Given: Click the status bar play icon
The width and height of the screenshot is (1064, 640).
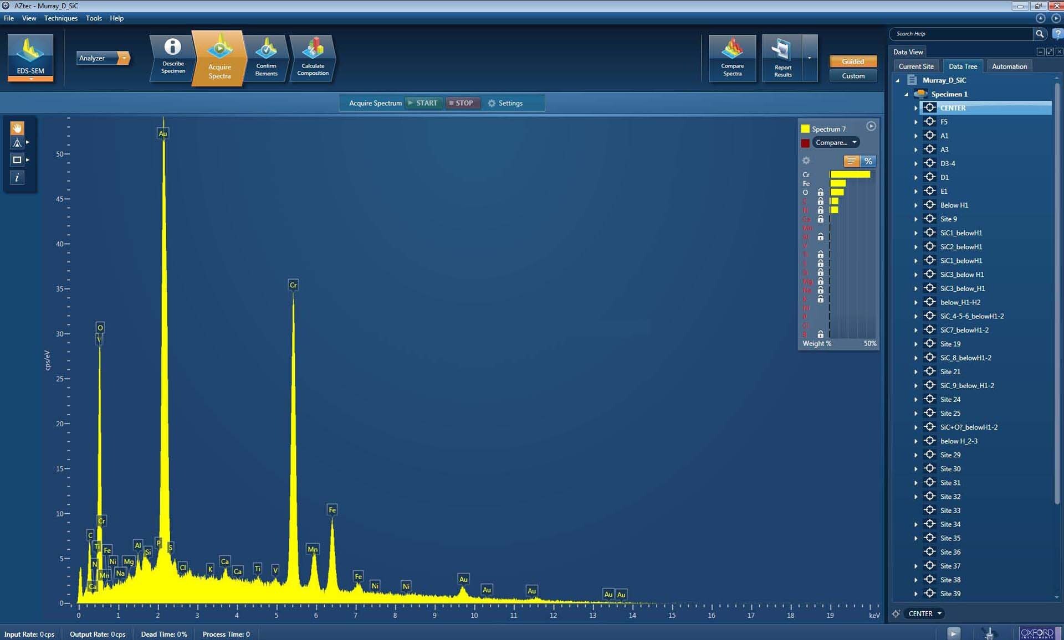Looking at the screenshot, I should (x=953, y=633).
